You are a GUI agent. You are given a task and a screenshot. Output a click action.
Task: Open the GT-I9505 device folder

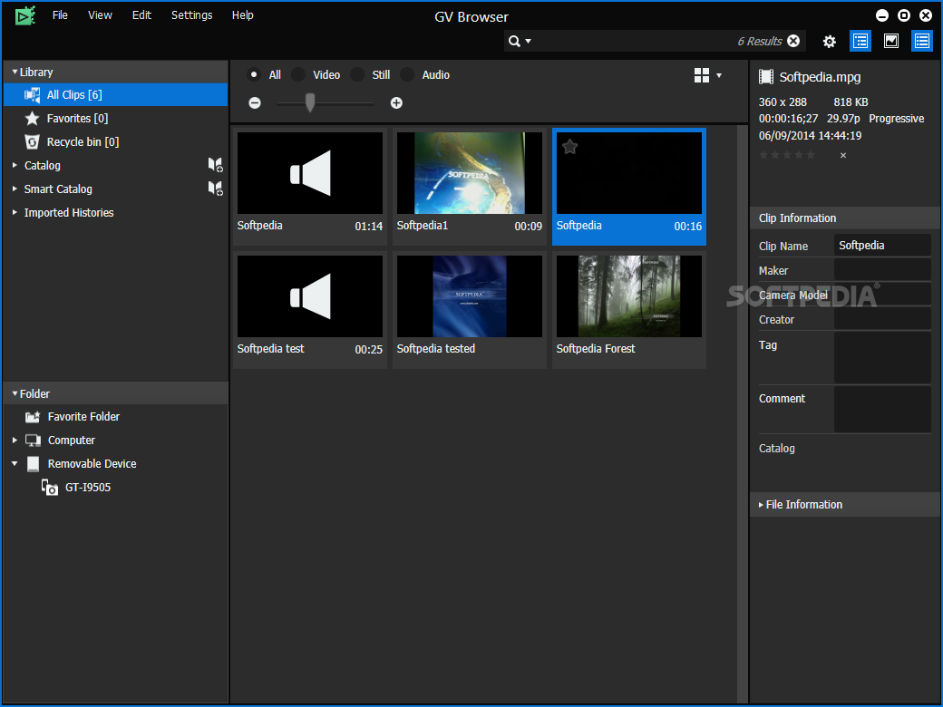click(x=88, y=487)
